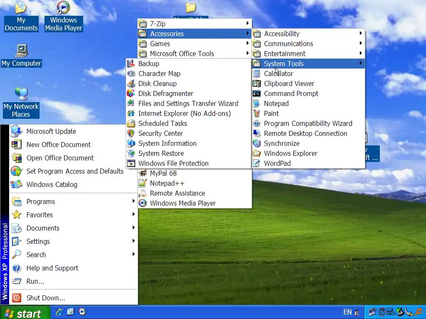
Task: Click Internet Explorer quick launch icon
Action: [x=59, y=312]
